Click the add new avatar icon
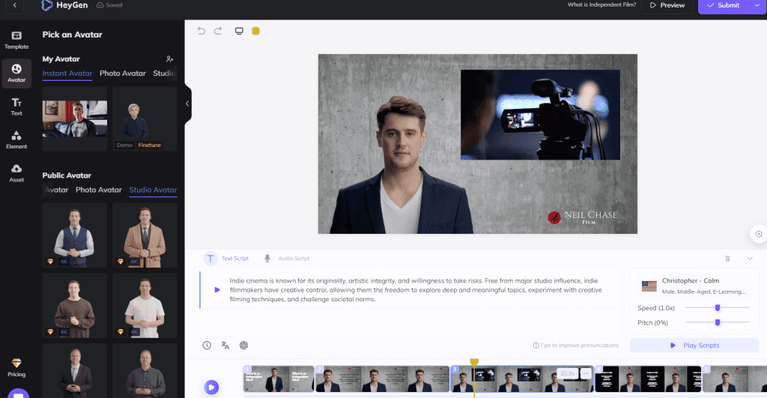Screen dimensions: 767x398 (170, 58)
